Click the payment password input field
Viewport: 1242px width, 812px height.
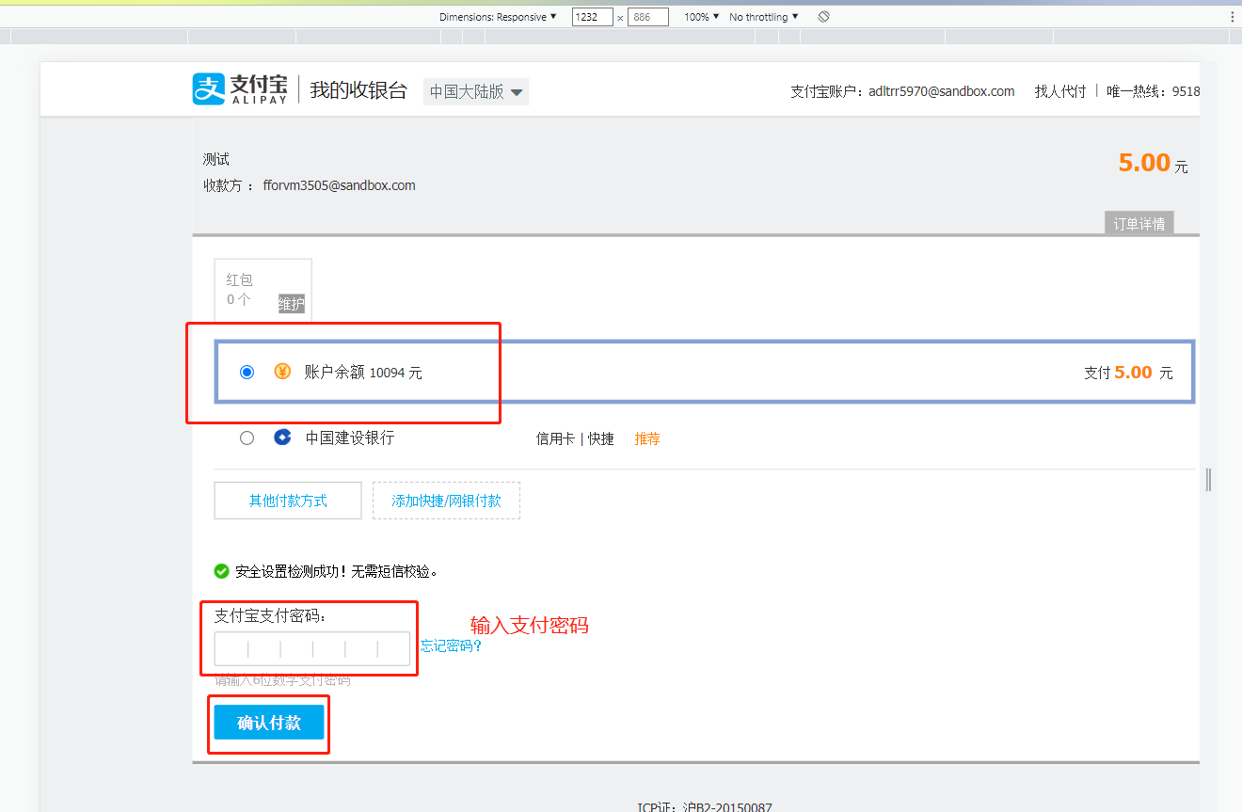click(x=312, y=649)
